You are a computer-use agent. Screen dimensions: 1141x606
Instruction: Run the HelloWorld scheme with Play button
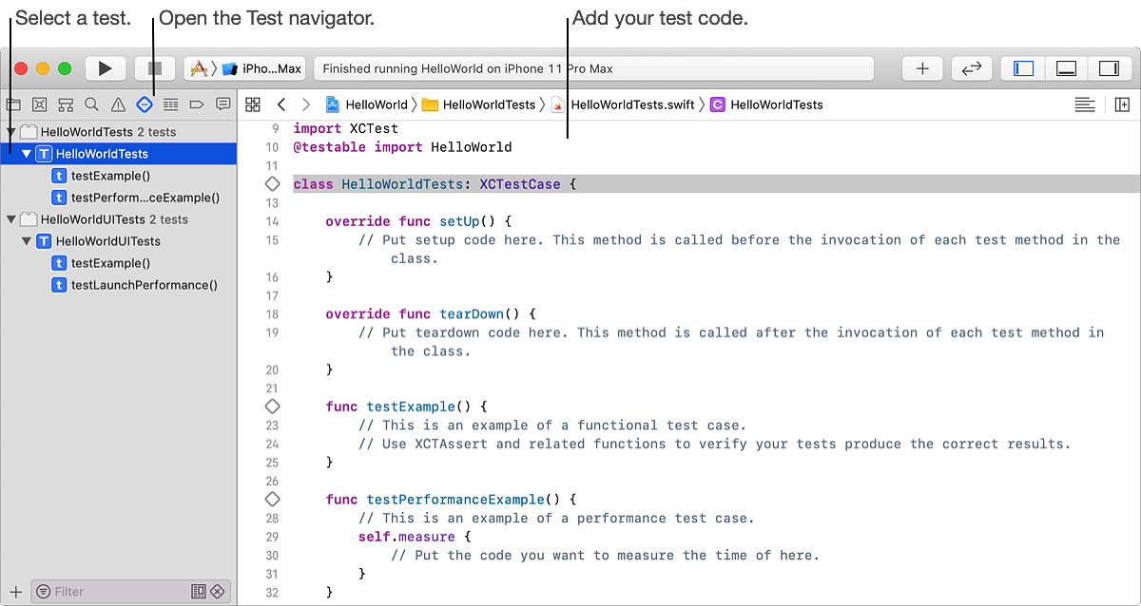click(x=105, y=68)
